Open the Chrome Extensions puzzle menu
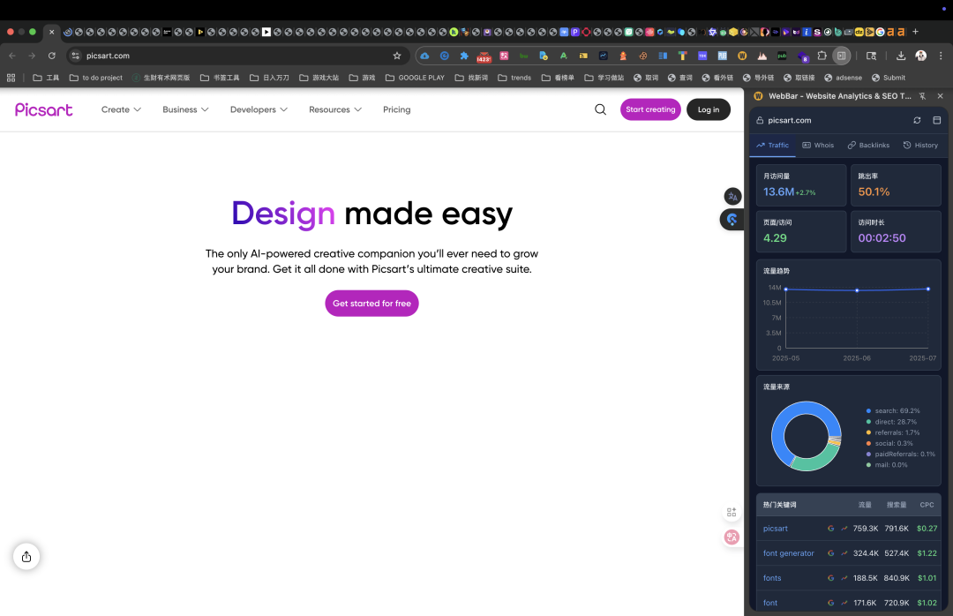This screenshot has width=953, height=616. tap(822, 56)
